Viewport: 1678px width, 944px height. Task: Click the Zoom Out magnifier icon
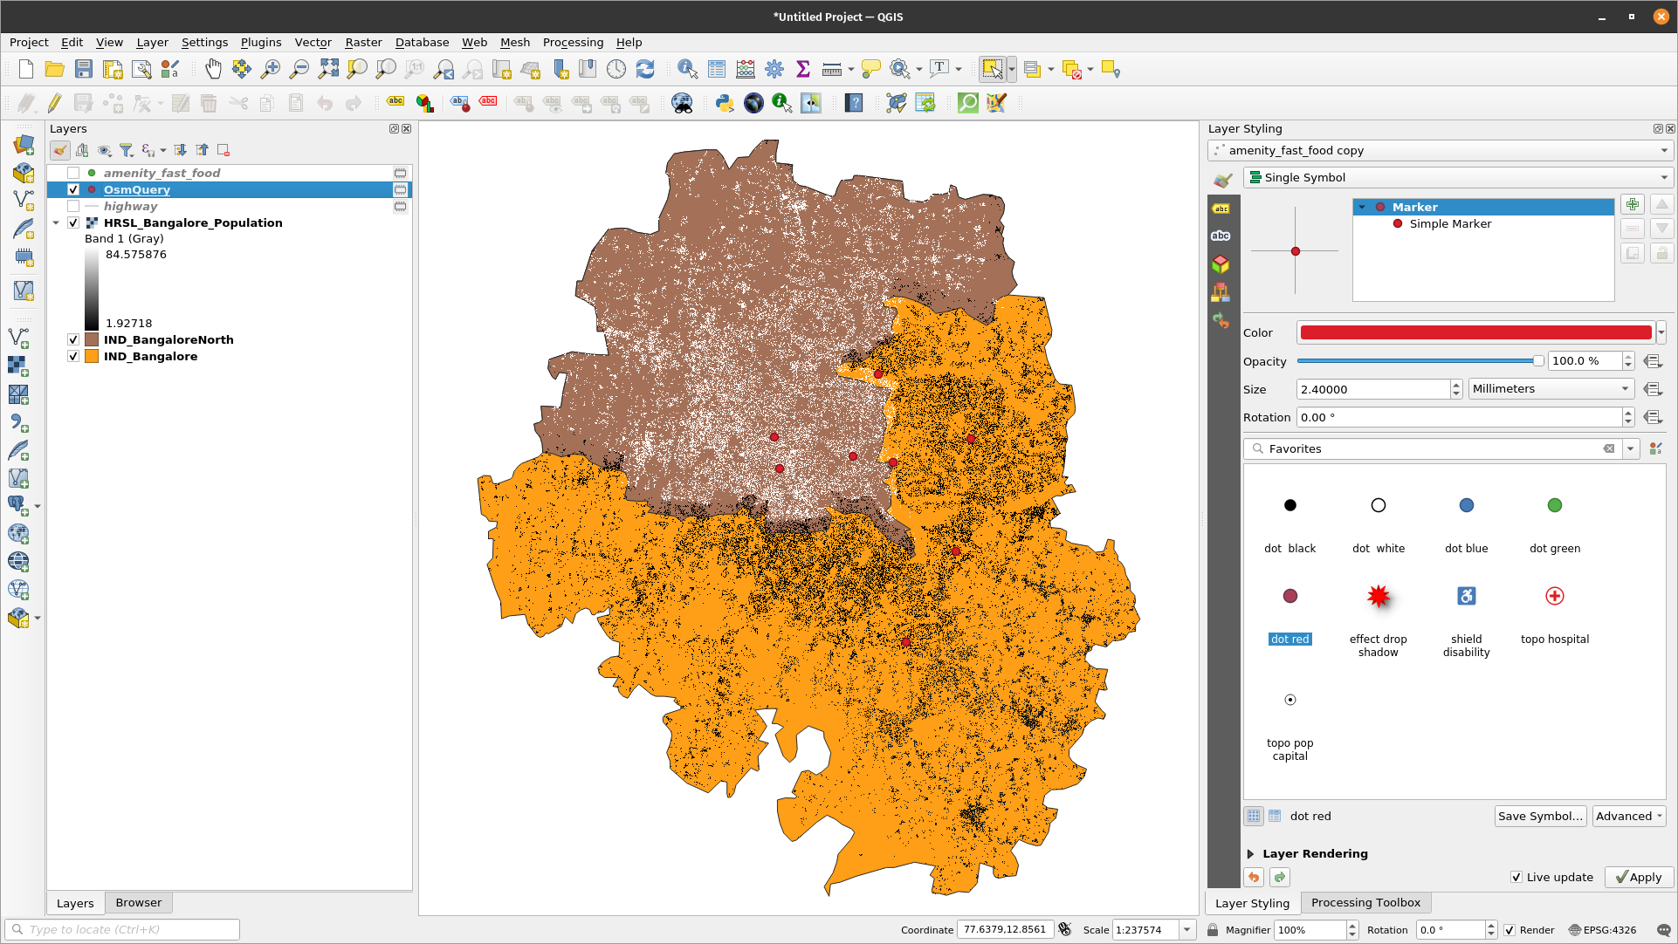pyautogui.click(x=299, y=70)
